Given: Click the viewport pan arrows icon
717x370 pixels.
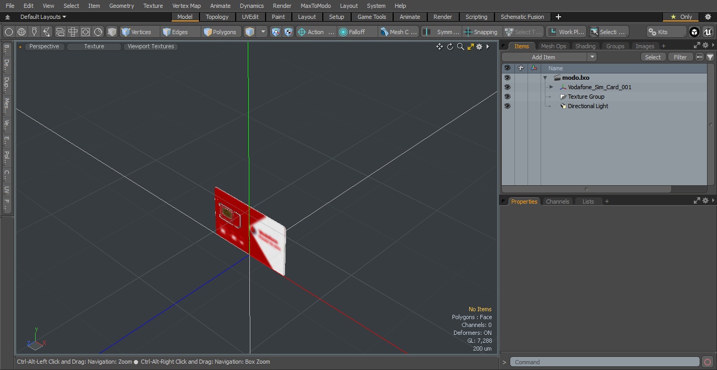Looking at the screenshot, I should (x=439, y=47).
